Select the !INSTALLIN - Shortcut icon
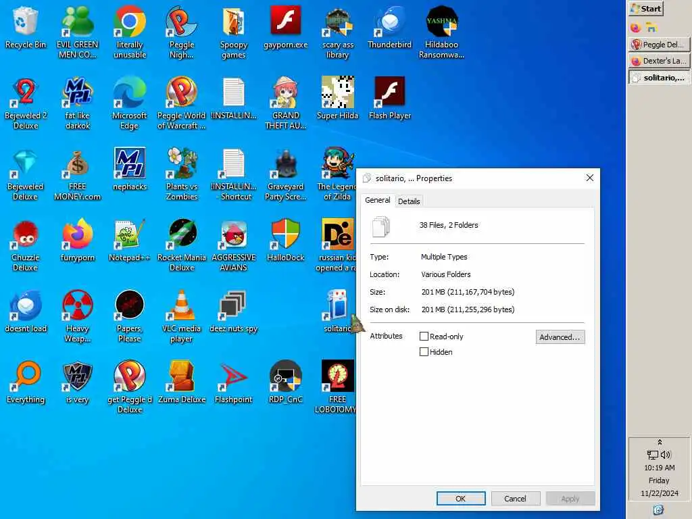This screenshot has height=519, width=692. 233,174
